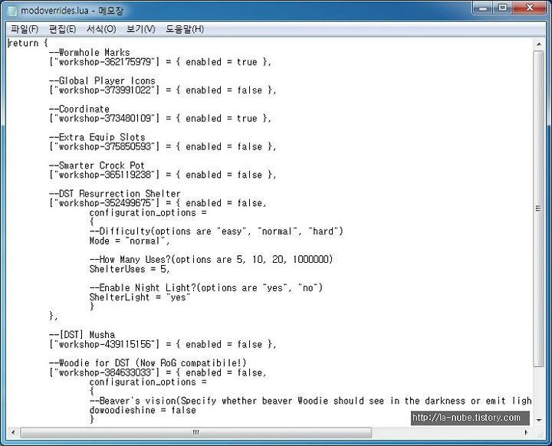Click the workshop-373991022 line
The width and height of the screenshot is (552, 446).
163,90
